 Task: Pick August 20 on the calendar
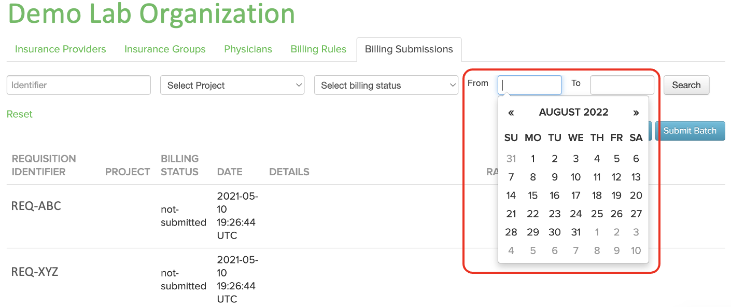(x=636, y=196)
